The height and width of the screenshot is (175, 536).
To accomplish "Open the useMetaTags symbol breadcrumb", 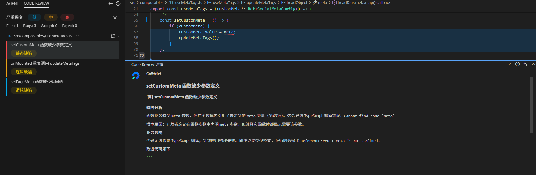I will tap(224, 3).
